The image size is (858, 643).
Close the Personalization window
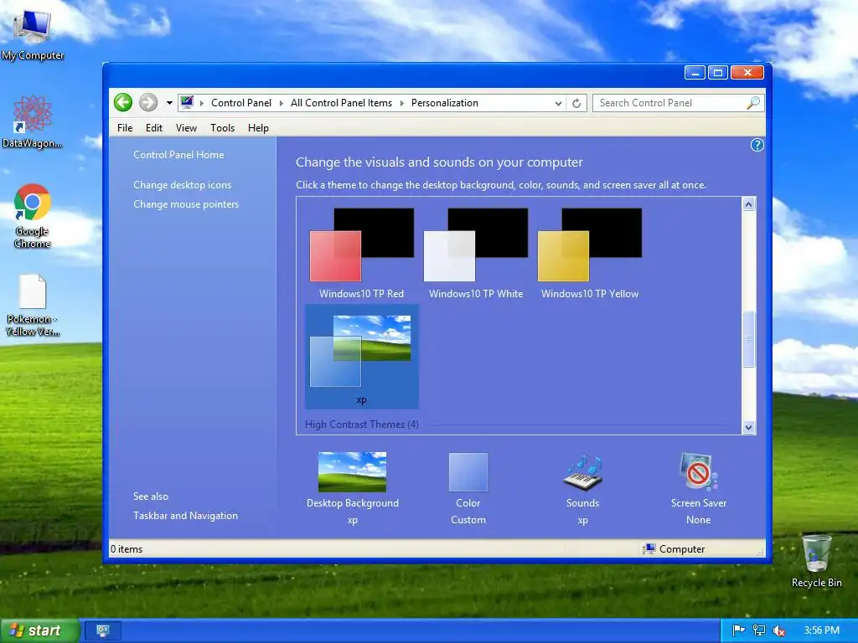point(747,73)
